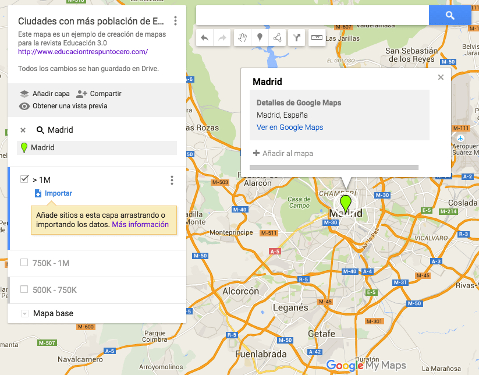The image size is (479, 375).
Task: Select the Madrid search result row
Action: [x=97, y=148]
